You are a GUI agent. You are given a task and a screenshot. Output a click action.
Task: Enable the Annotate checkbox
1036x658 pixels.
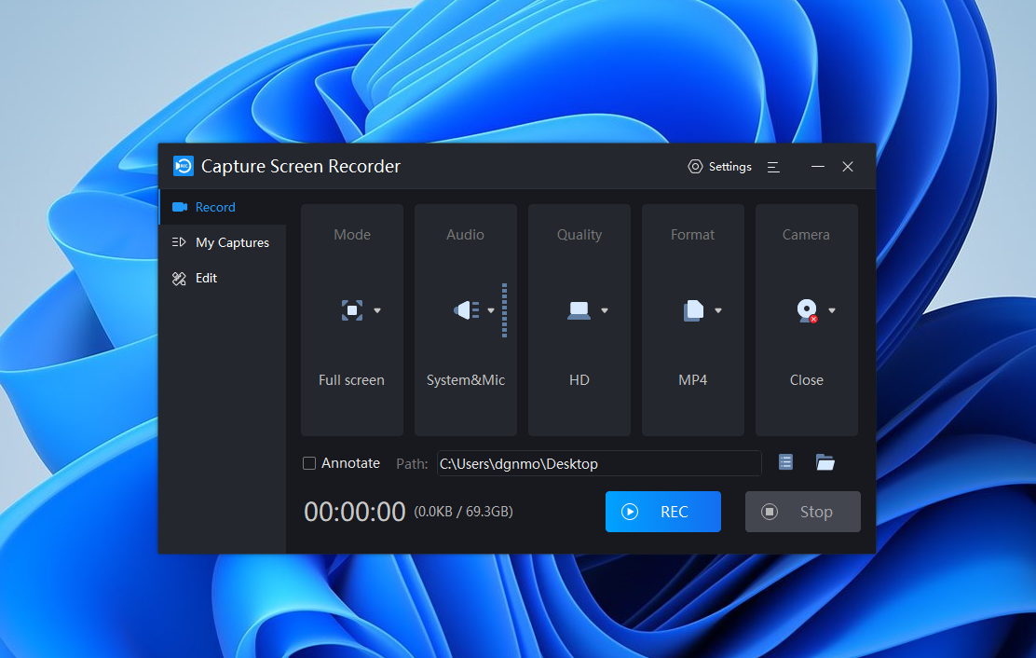click(x=309, y=463)
